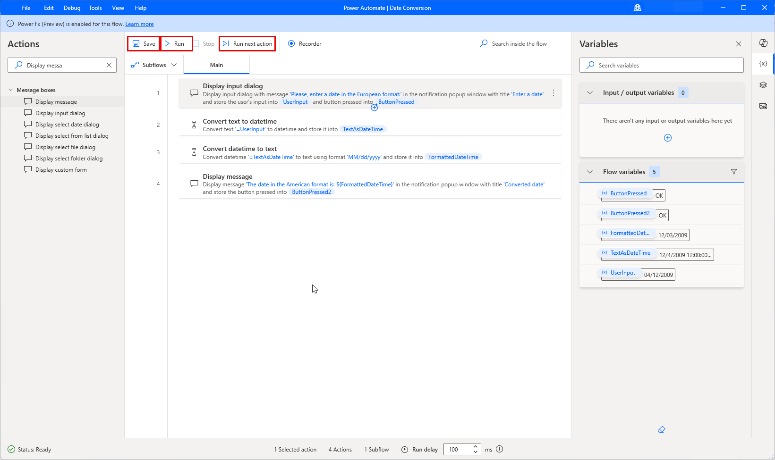Select the Display message step in the flow

point(370,184)
